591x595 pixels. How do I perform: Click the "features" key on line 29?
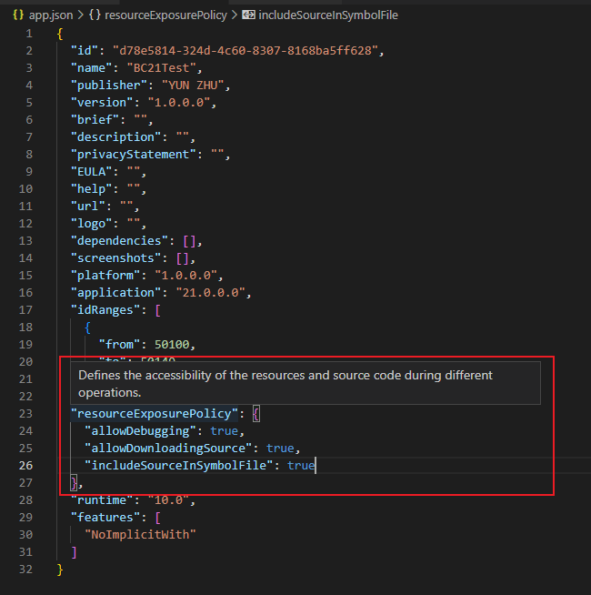coord(105,518)
